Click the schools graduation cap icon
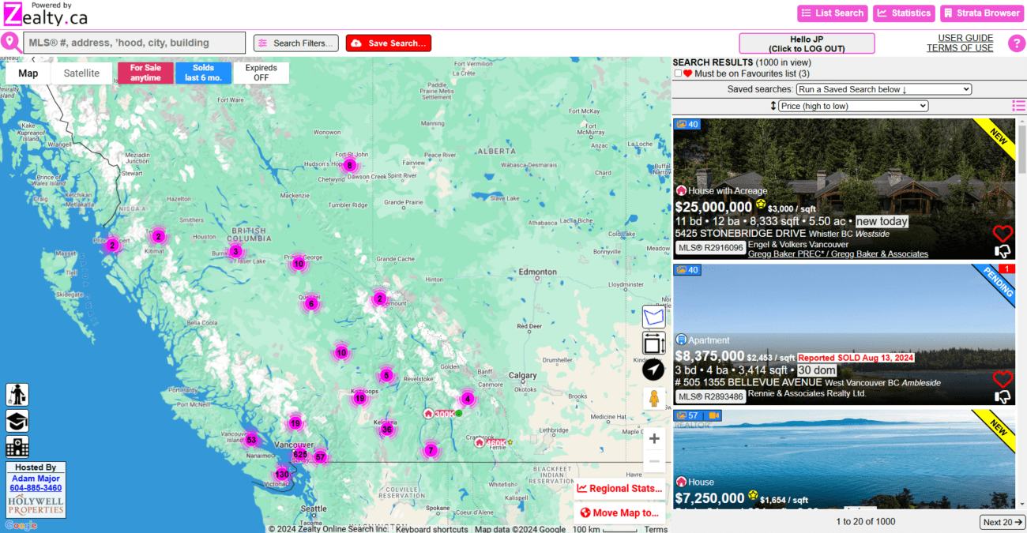Viewport: 1027px width, 533px height. click(17, 421)
